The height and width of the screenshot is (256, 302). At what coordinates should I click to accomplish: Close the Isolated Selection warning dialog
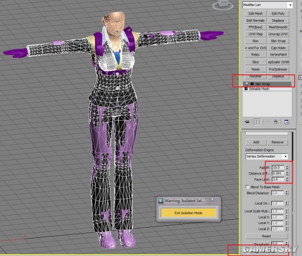click(212, 199)
